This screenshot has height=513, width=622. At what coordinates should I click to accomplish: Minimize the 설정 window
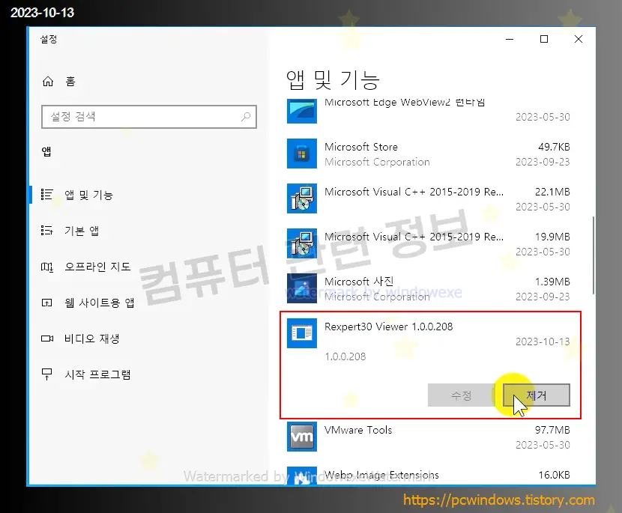(x=510, y=39)
